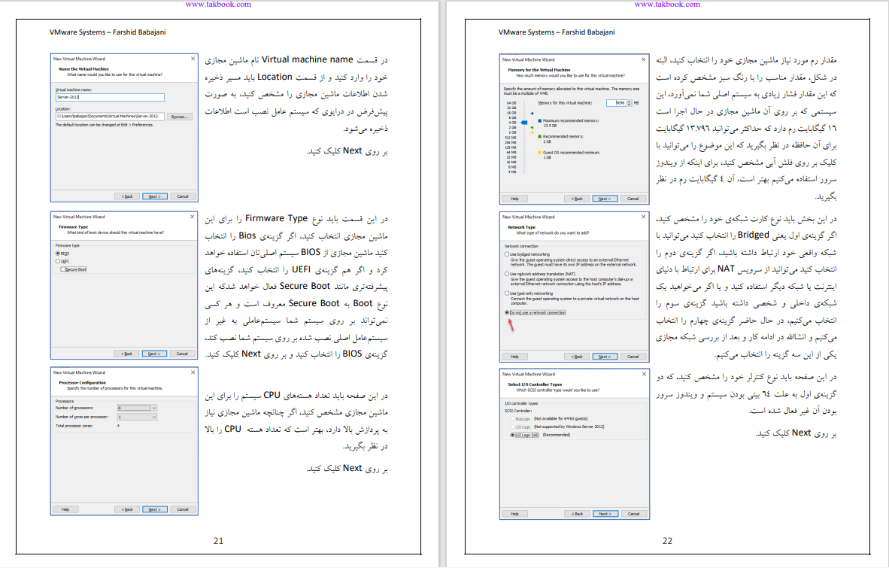The width and height of the screenshot is (889, 568).
Task: Click Help in the Processor Configuration dialog
Action: (65, 509)
